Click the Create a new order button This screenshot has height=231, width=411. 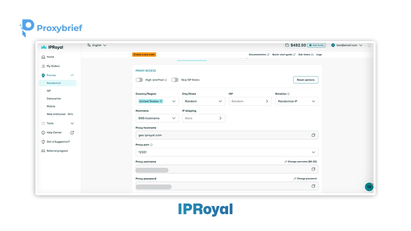pos(144,55)
